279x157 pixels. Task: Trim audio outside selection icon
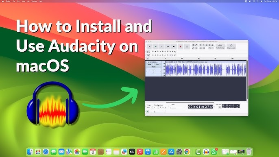tap(201, 48)
